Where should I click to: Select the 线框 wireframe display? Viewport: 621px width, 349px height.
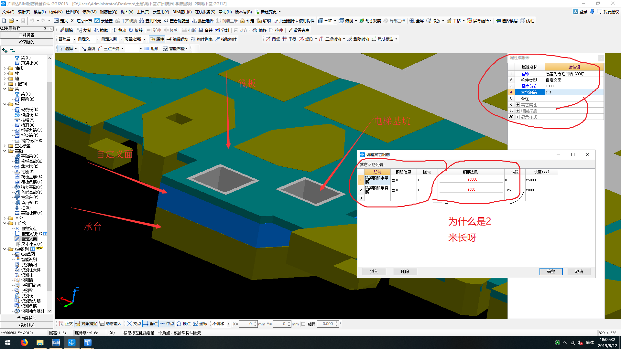coord(527,21)
